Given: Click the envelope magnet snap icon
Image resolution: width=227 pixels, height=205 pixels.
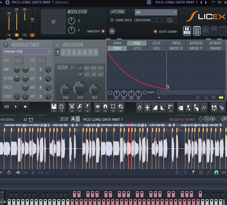Looking at the screenshot, I should [214, 97].
